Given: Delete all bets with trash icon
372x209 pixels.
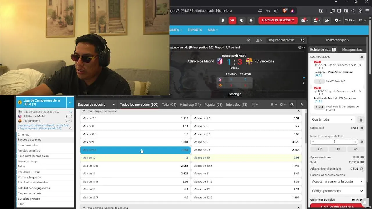Looking at the screenshot, I should [361, 120].
